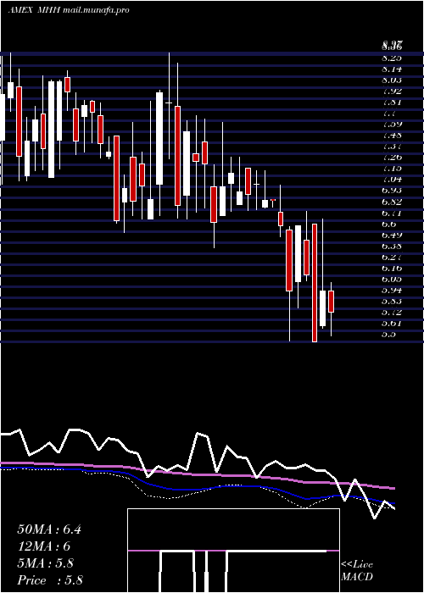Click the 5.5 price axis label
424x593 pixels.
tap(388, 335)
